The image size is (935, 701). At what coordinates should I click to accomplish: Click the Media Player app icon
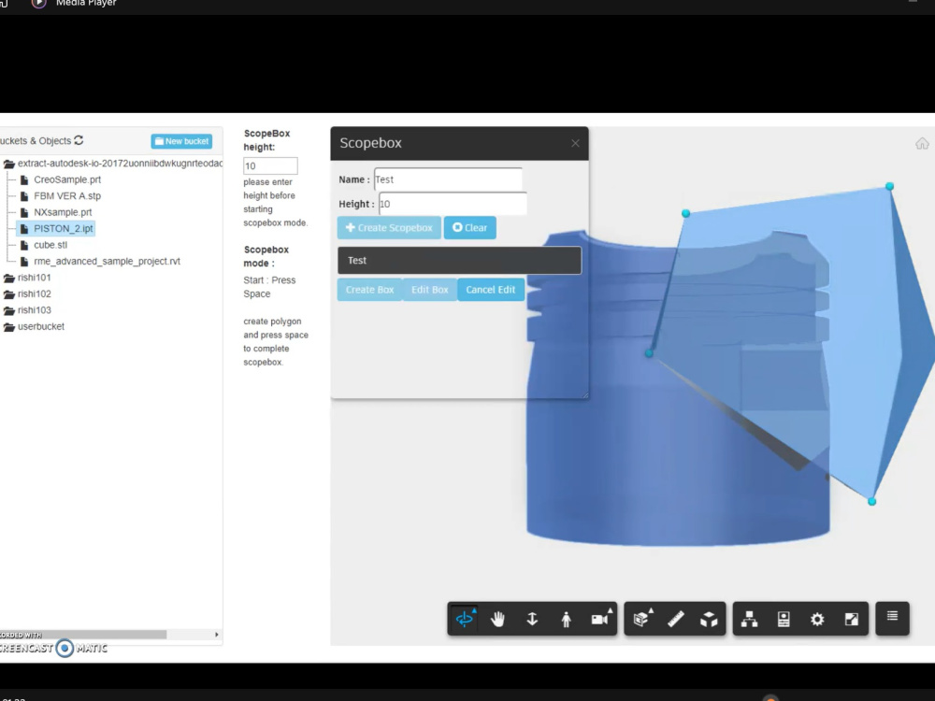(38, 4)
